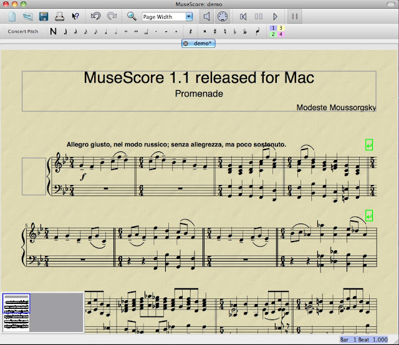Create a new score with the blank page icon
This screenshot has height=345, width=399.
[12, 17]
